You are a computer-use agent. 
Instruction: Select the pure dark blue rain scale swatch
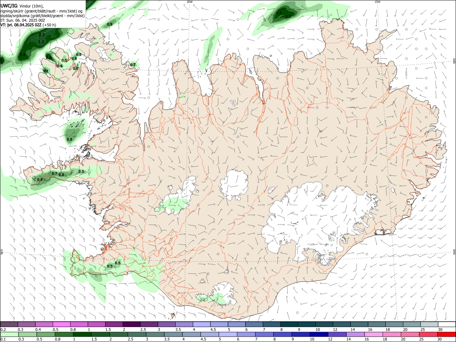click(x=318, y=334)
